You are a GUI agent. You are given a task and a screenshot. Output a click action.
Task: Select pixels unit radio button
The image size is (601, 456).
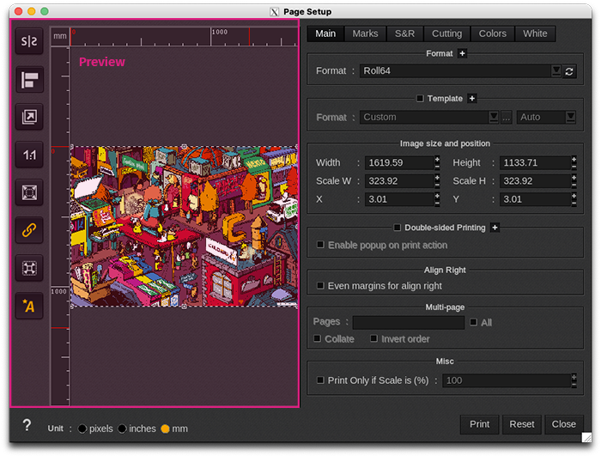(82, 429)
